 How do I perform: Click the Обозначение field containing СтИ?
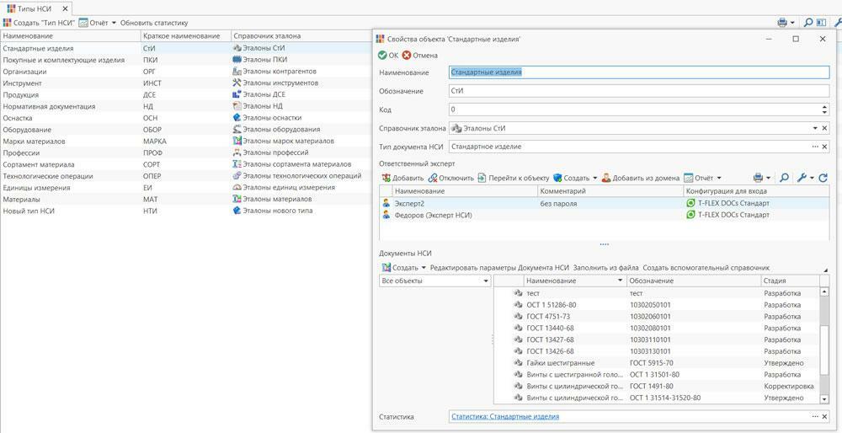(x=639, y=91)
